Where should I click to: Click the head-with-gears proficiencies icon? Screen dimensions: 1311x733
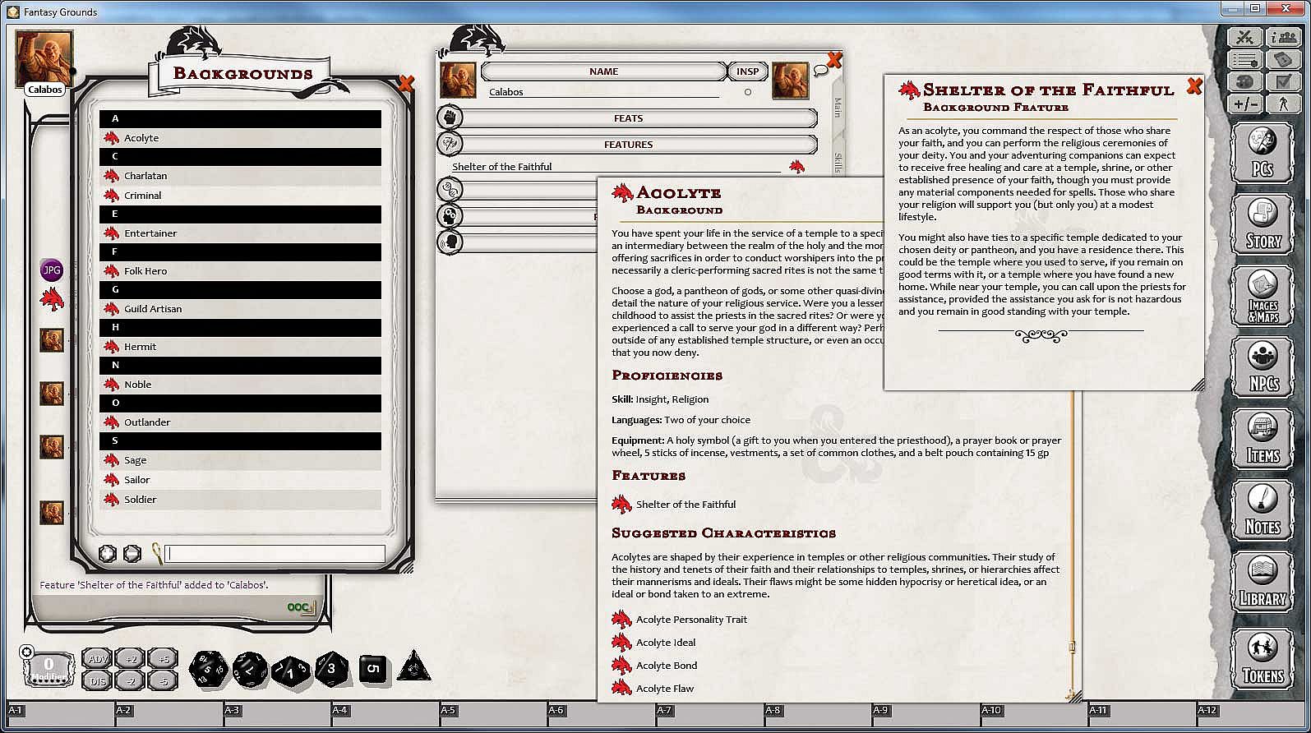pos(450,216)
